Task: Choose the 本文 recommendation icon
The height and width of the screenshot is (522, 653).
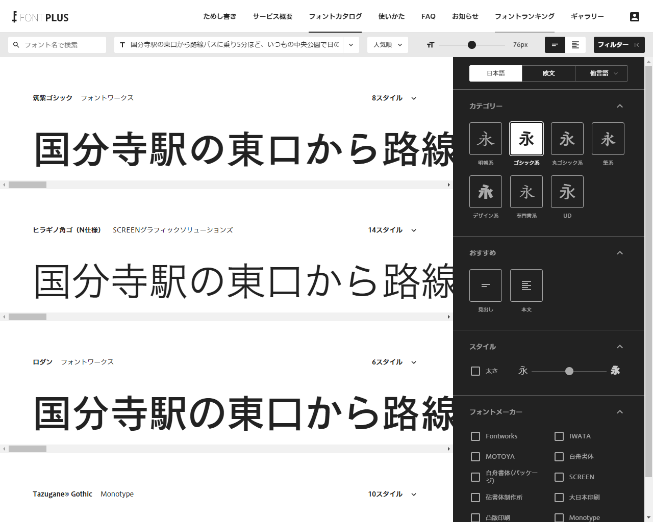Action: click(526, 285)
